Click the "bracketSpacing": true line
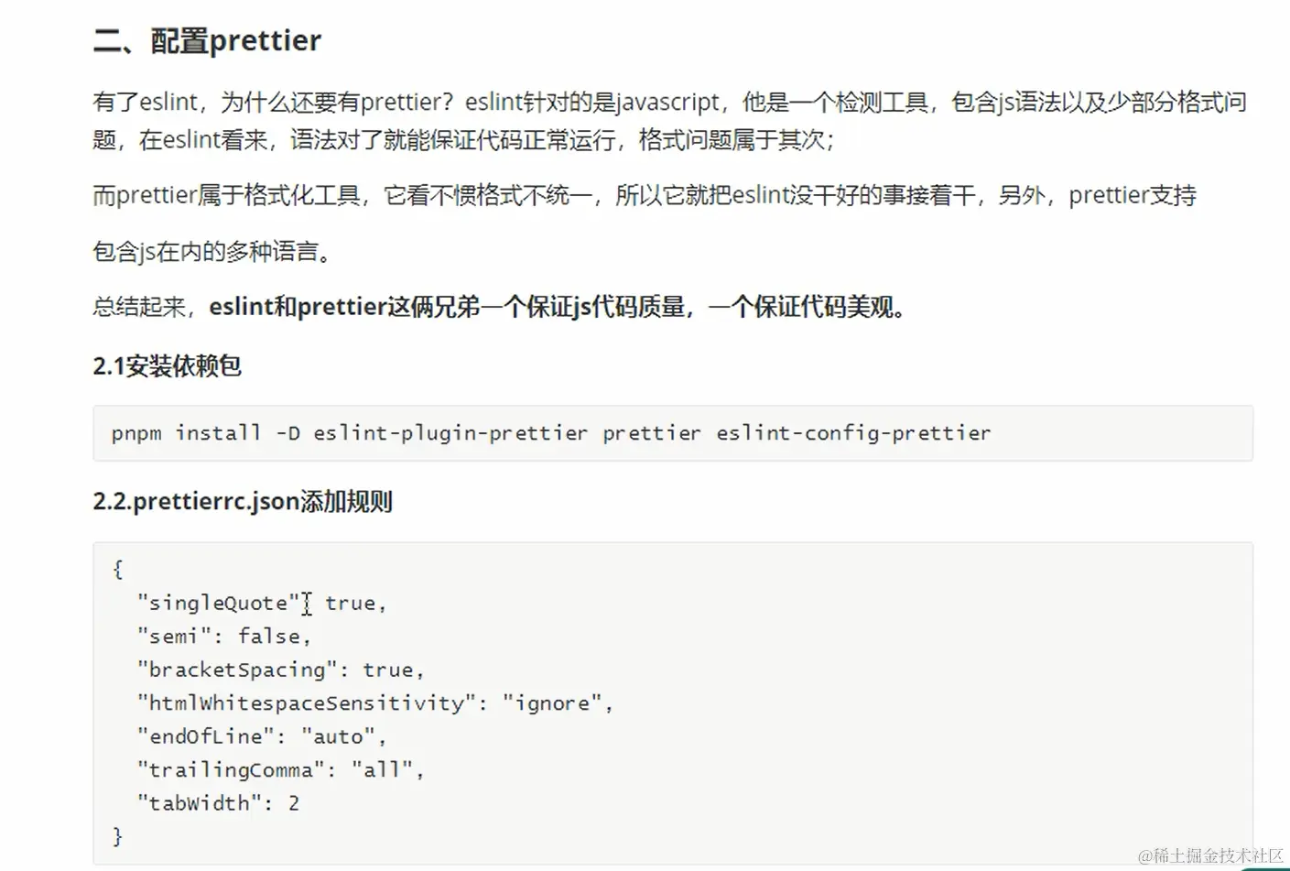Viewport: 1290px width, 871px height. 280,670
